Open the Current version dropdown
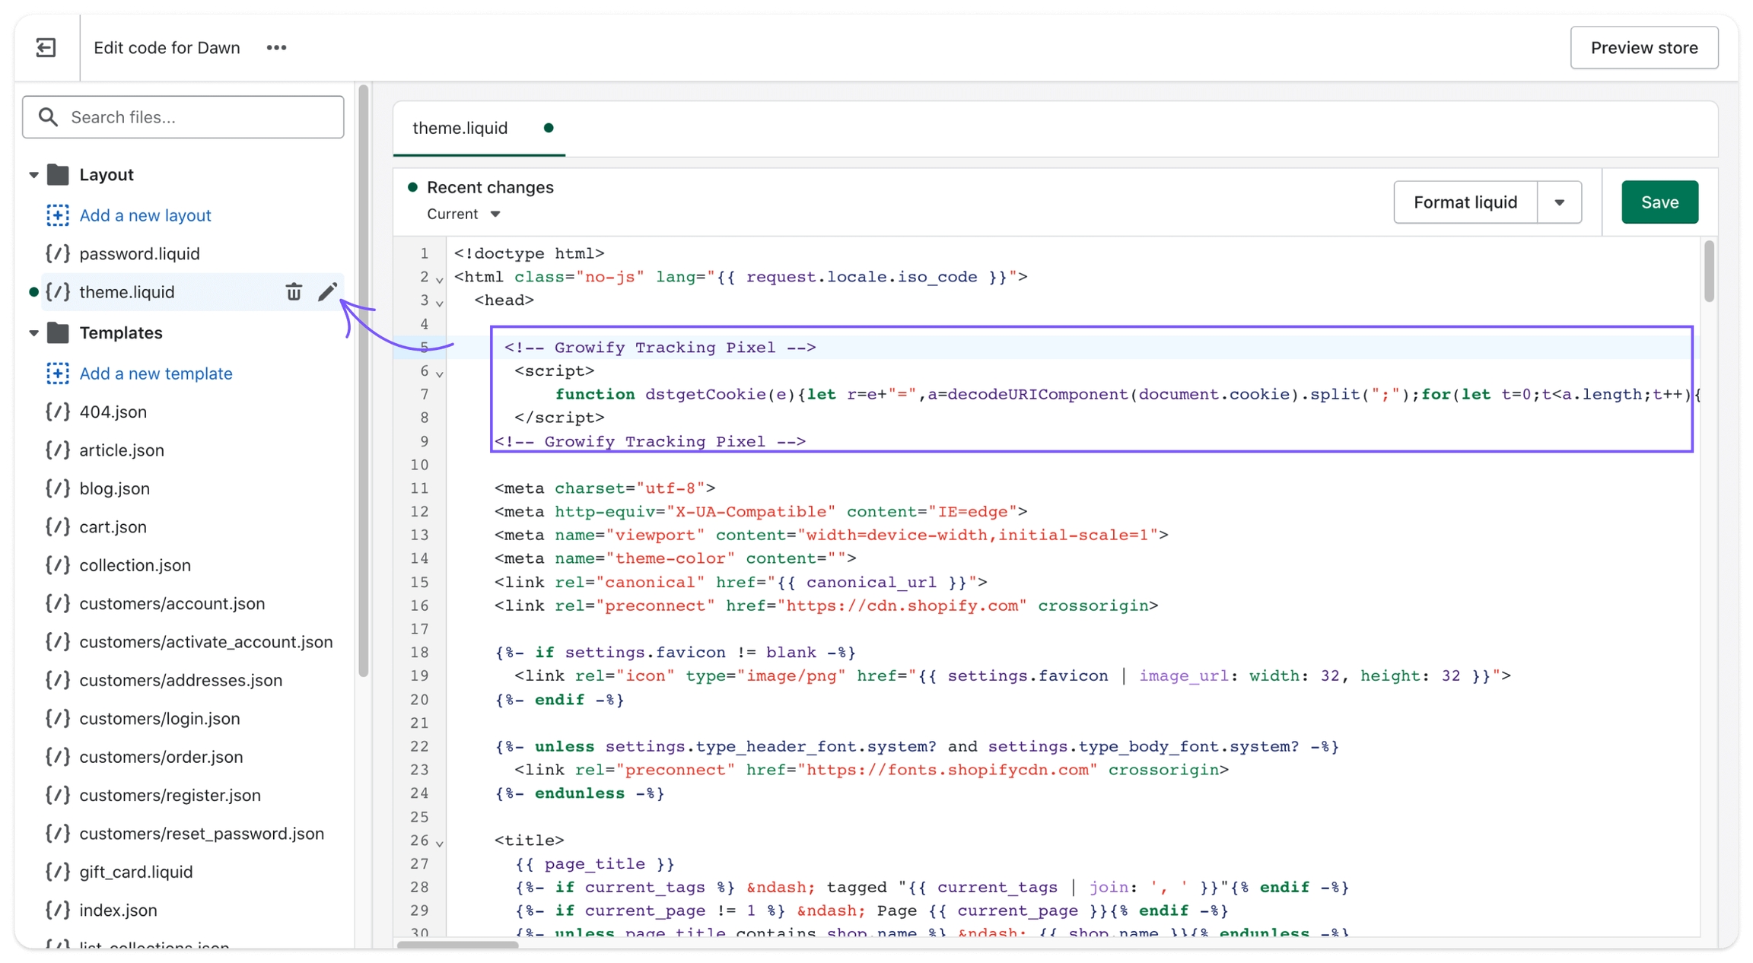 tap(463, 215)
